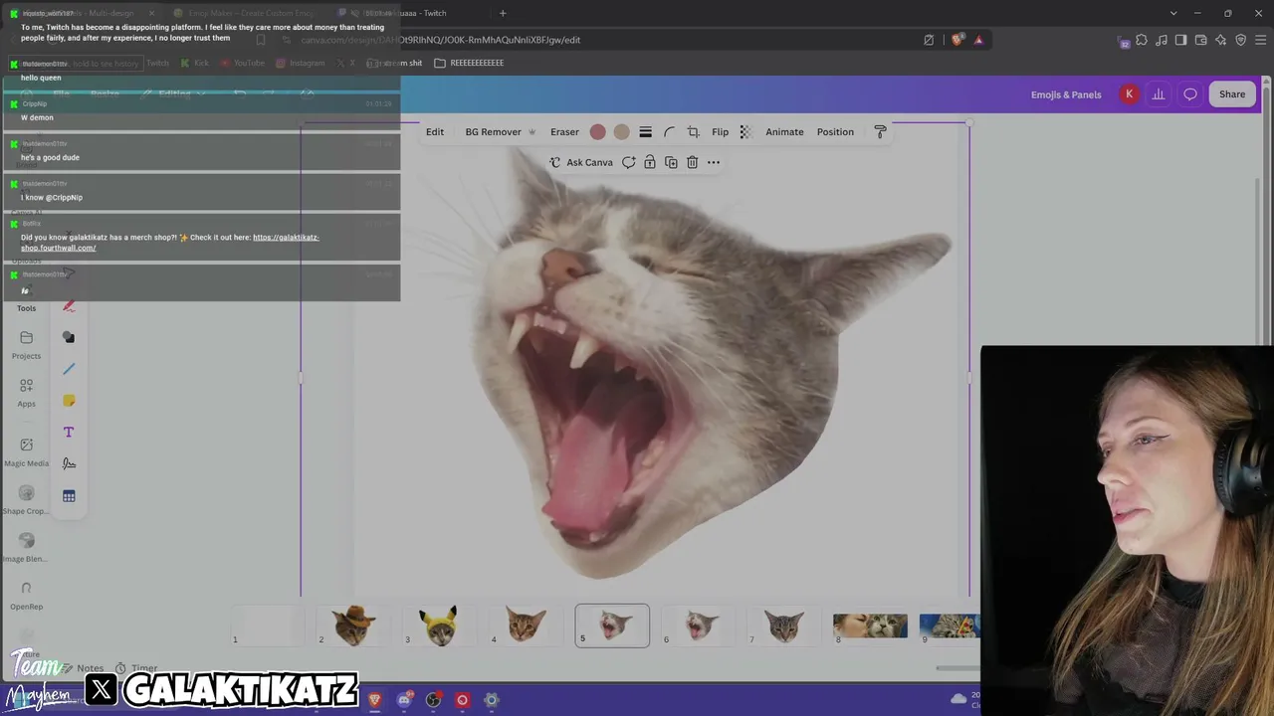This screenshot has width=1274, height=716.
Task: Select the signature draw tool
Action: click(69, 463)
